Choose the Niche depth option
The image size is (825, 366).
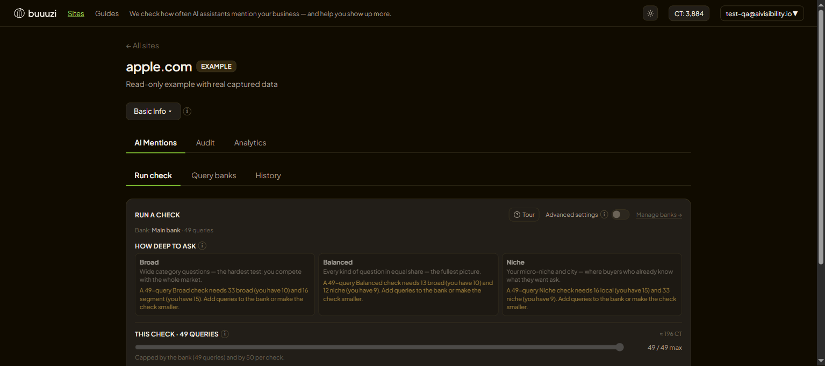click(x=592, y=284)
